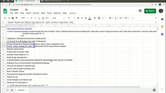Collapse the menus with up chevron
Image resolution: width=166 pixels, height=93 pixels.
[156, 18]
